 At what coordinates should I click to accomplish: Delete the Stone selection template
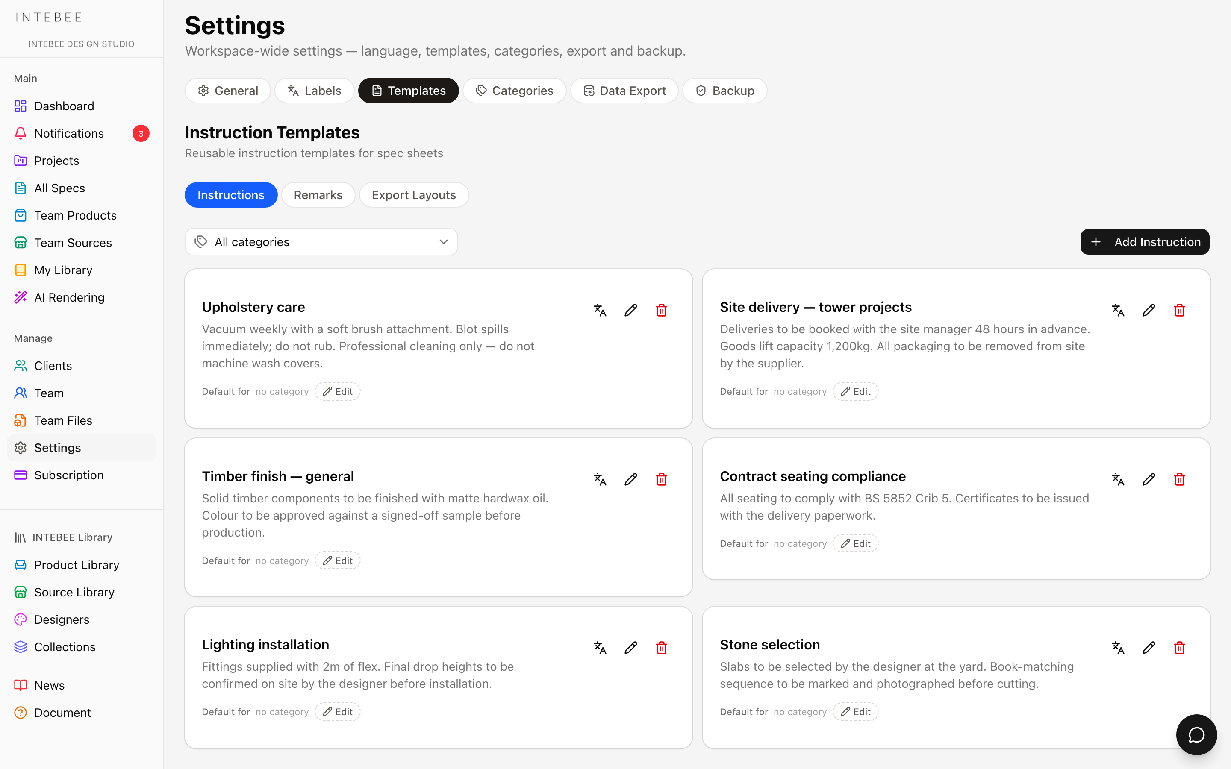1180,647
